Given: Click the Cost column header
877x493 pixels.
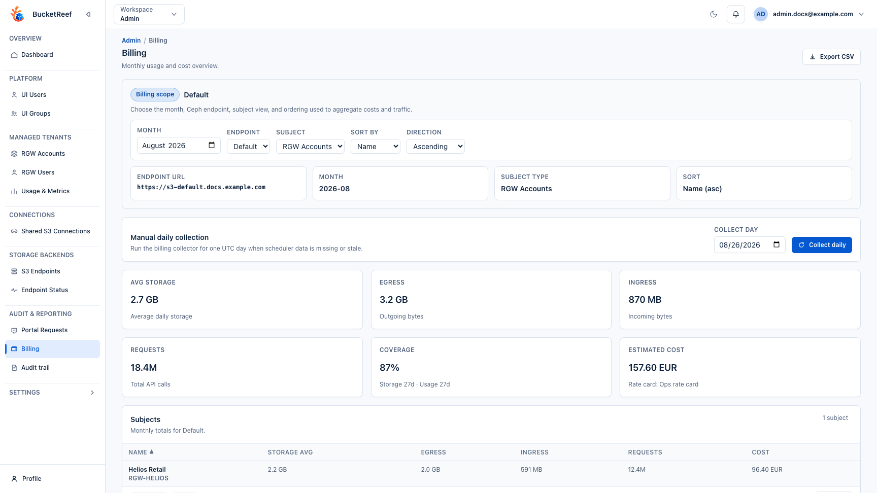Looking at the screenshot, I should point(760,452).
